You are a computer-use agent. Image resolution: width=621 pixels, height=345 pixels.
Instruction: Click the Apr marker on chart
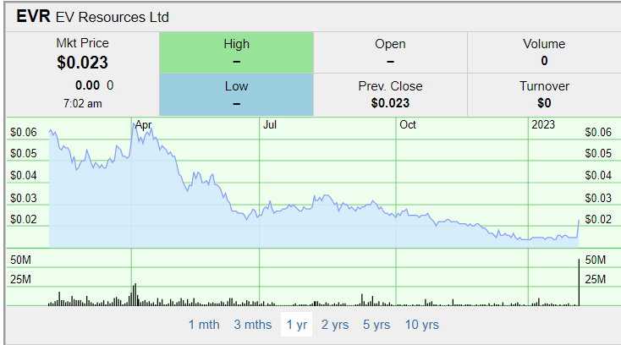click(143, 125)
